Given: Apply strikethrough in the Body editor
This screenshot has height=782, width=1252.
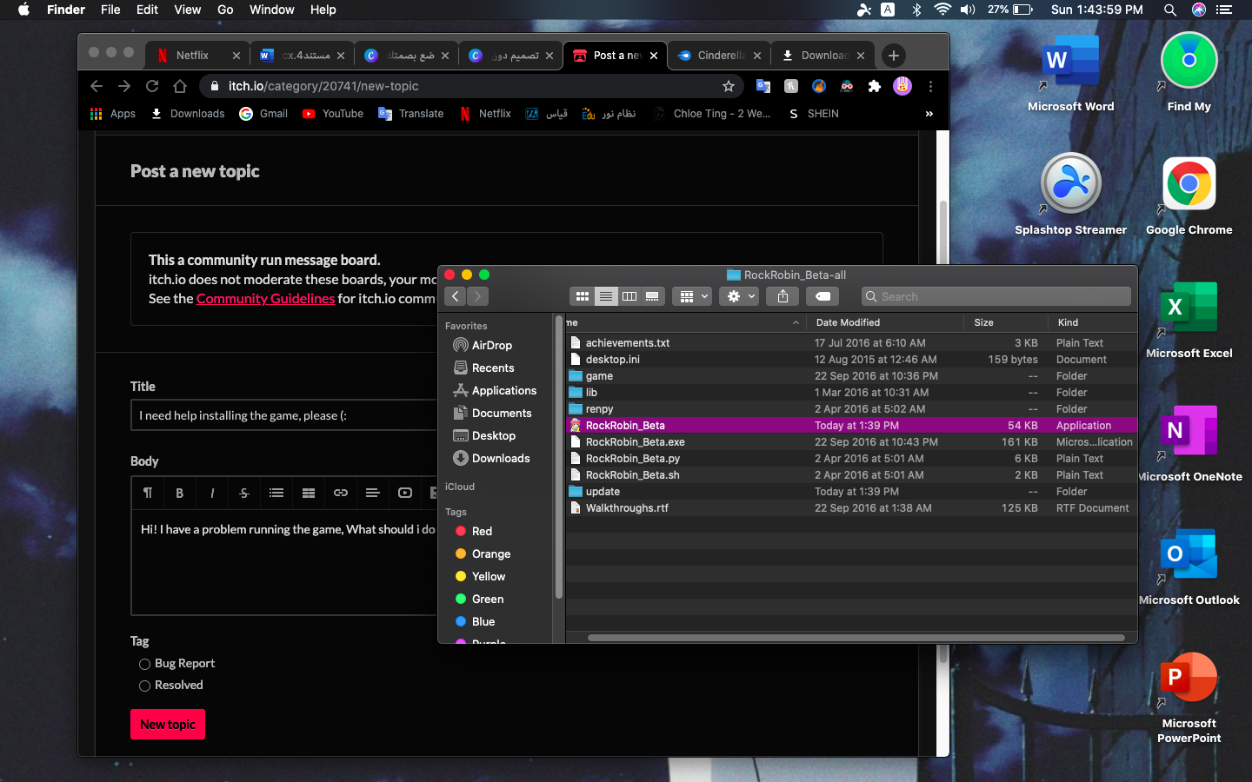Looking at the screenshot, I should [244, 493].
